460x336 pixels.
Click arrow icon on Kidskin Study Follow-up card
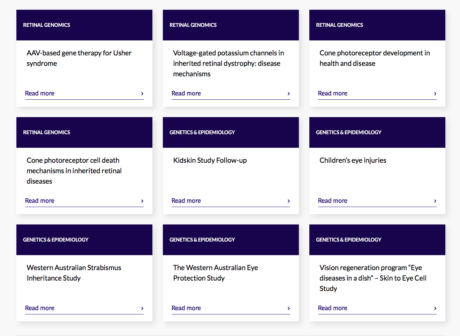[x=289, y=201]
